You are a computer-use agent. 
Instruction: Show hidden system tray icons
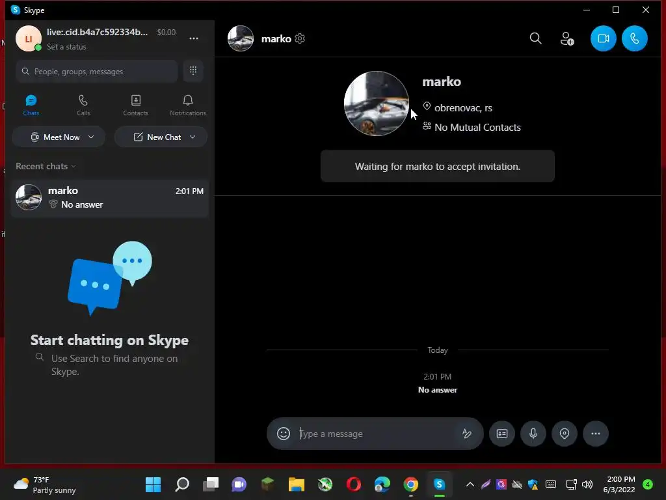pos(470,484)
